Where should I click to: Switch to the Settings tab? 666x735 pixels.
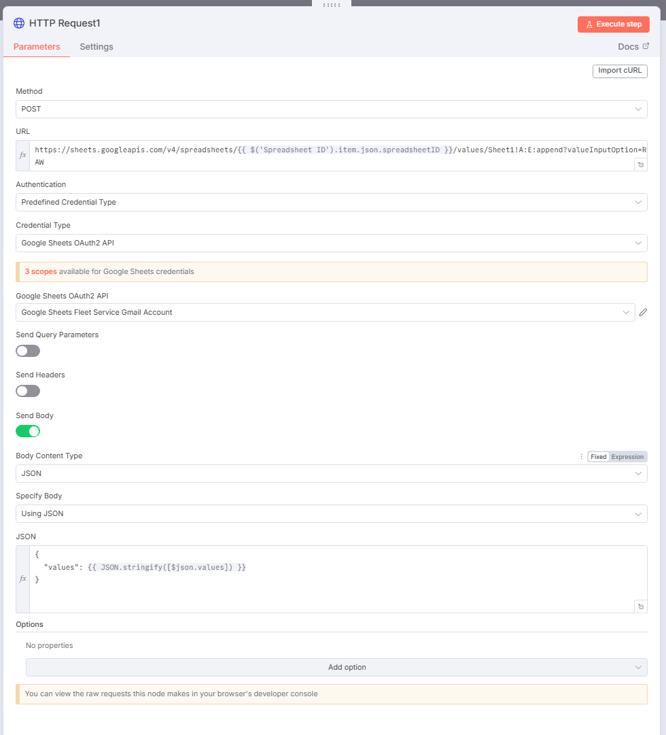pos(97,47)
